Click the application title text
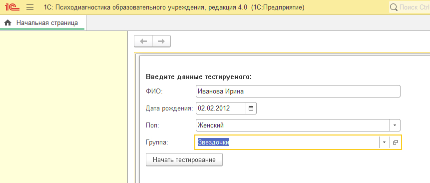430x183 pixels. coord(174,7)
